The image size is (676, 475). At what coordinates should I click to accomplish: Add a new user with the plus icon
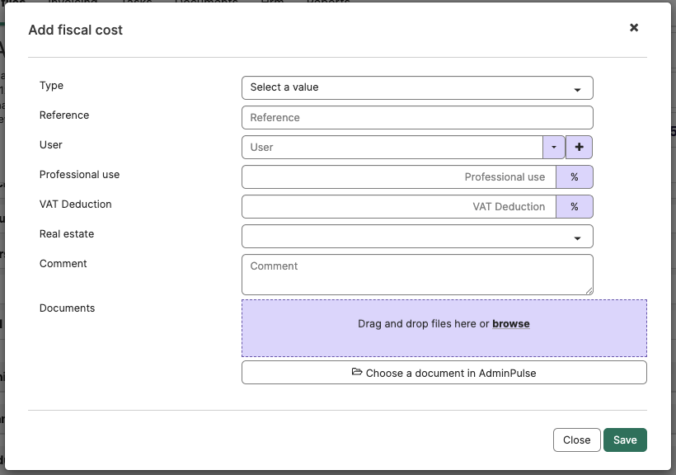pos(579,147)
